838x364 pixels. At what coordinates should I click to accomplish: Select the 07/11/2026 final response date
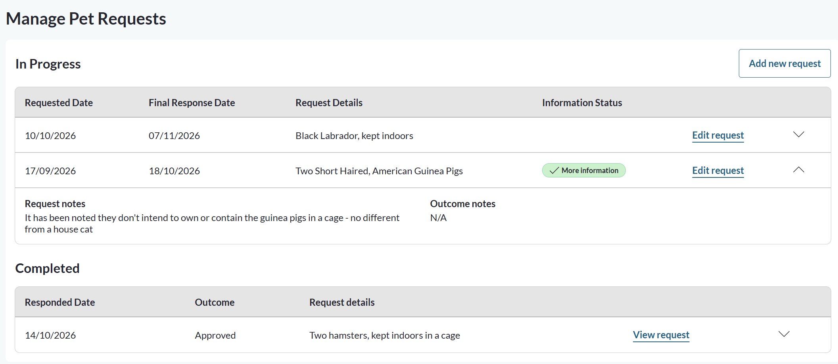point(174,136)
